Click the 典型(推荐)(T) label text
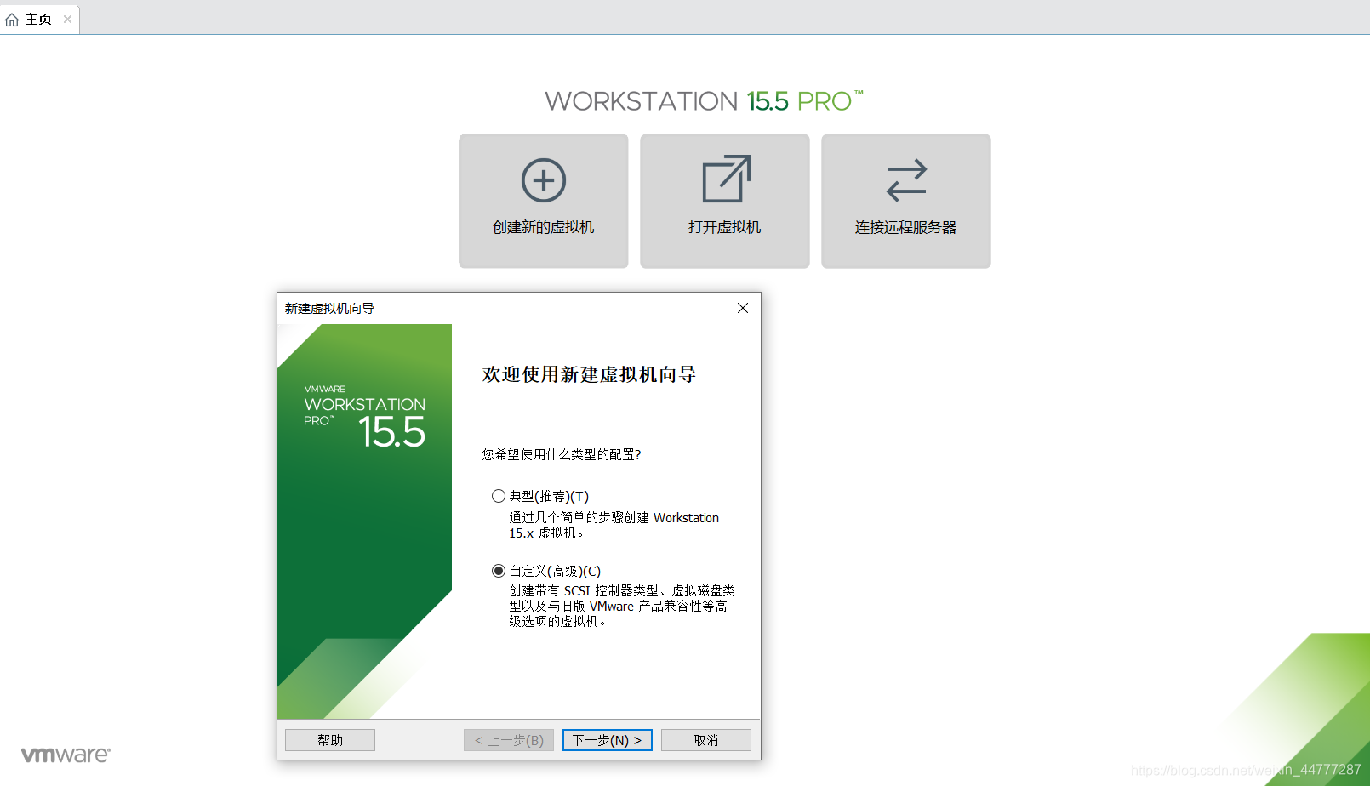This screenshot has height=786, width=1370. coord(549,496)
